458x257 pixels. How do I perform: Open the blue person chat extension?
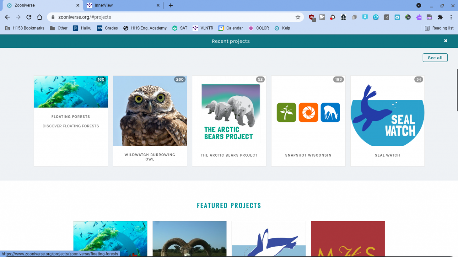(x=365, y=17)
